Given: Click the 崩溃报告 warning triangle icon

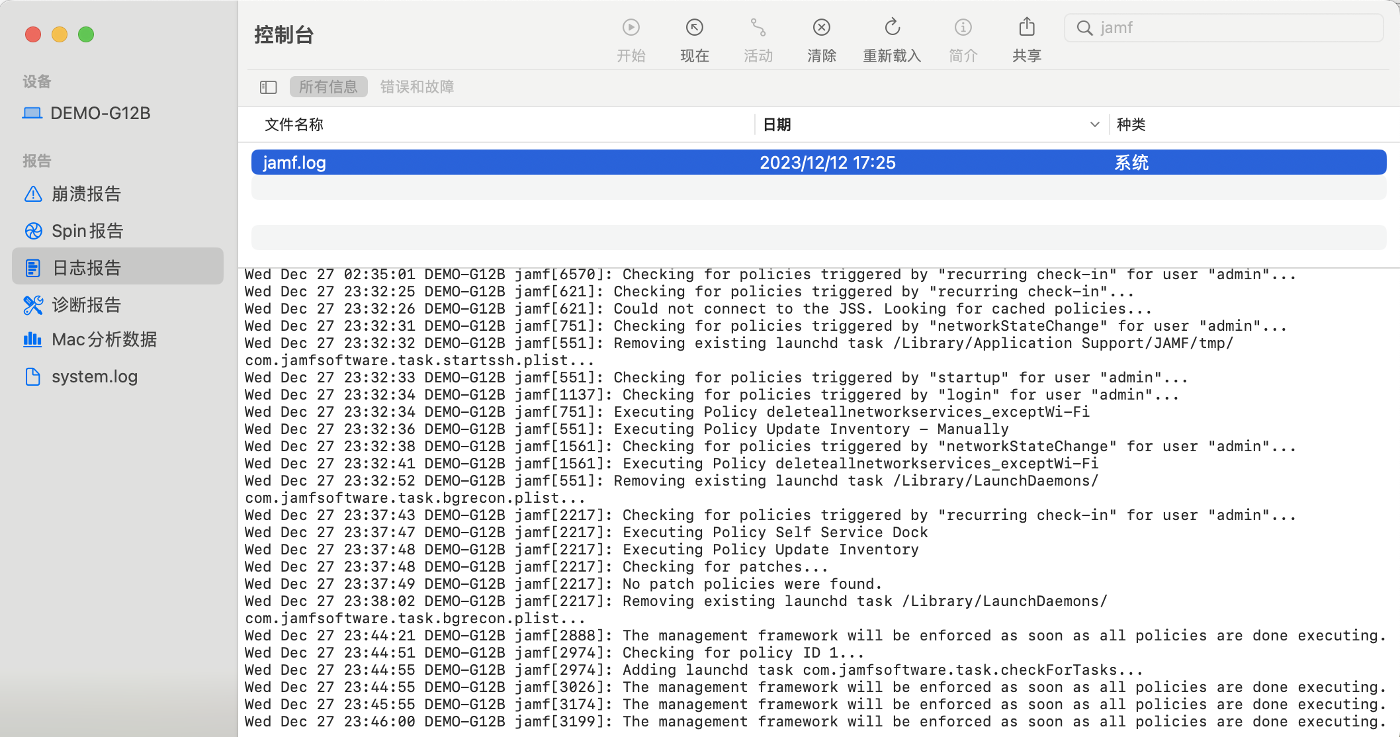Looking at the screenshot, I should tap(33, 194).
